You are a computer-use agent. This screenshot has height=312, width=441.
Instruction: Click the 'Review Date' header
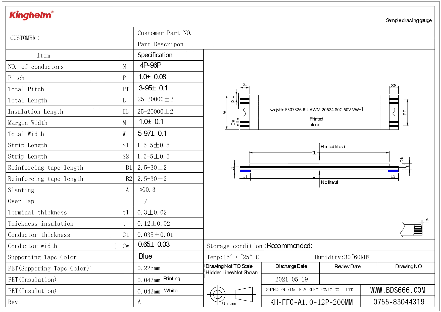tap(348, 266)
